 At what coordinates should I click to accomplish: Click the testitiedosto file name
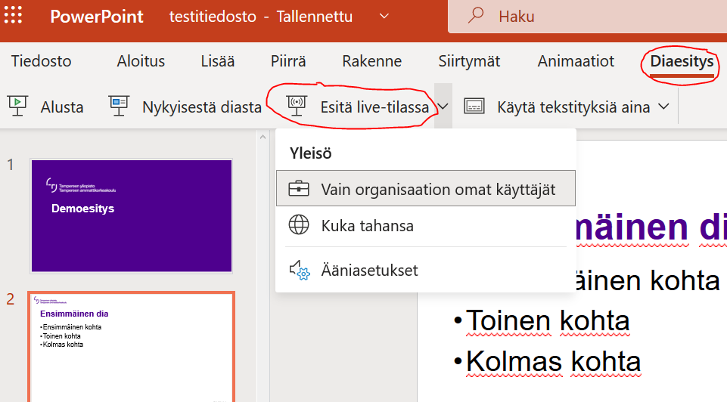click(x=213, y=17)
